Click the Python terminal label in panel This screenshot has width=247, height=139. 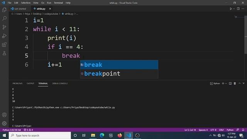(215, 83)
